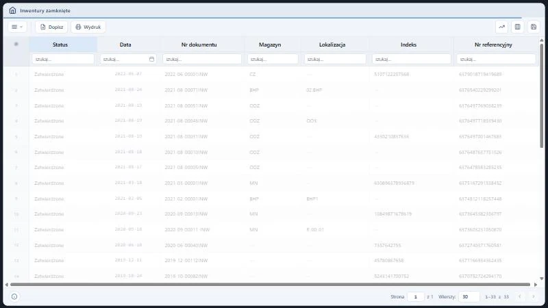Select document 2022 06 00001 INW
The height and width of the screenshot is (308, 548).
point(186,75)
